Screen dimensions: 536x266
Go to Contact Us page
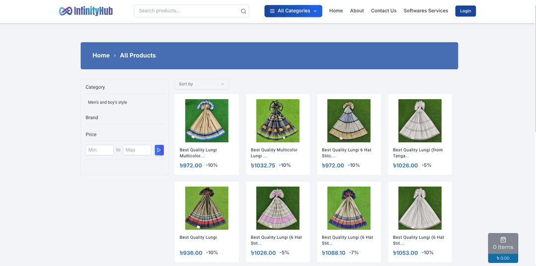[x=384, y=11]
